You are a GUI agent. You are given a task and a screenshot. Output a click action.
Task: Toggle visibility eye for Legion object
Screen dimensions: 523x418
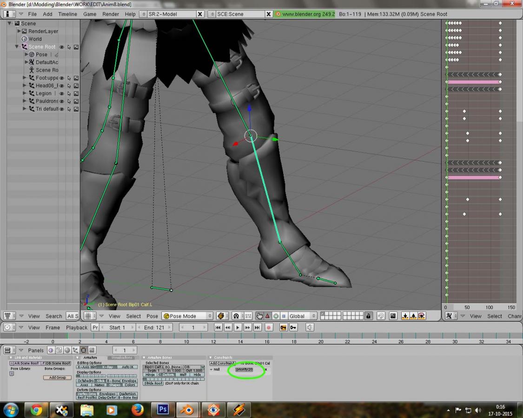point(61,93)
